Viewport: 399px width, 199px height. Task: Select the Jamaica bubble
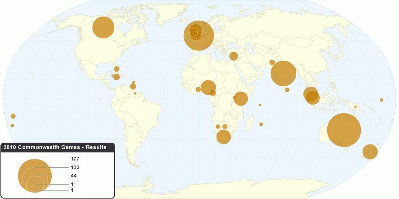[x=116, y=77]
